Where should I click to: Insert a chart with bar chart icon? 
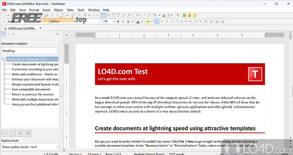(164, 15)
